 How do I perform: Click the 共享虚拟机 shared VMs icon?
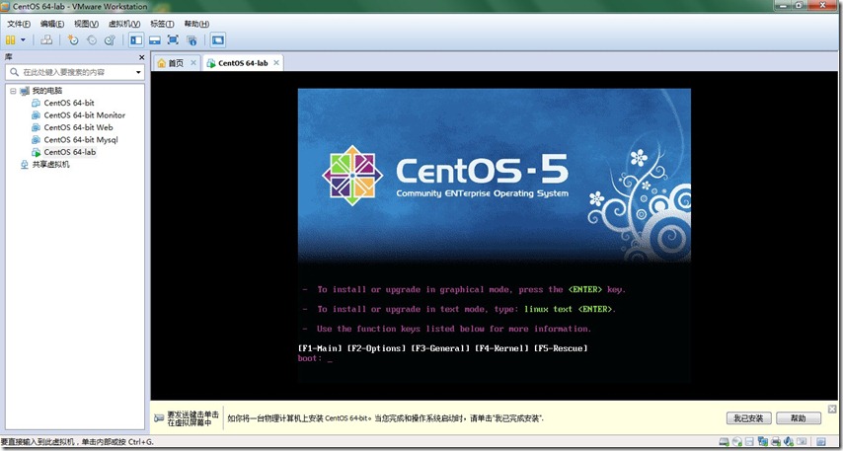point(25,165)
